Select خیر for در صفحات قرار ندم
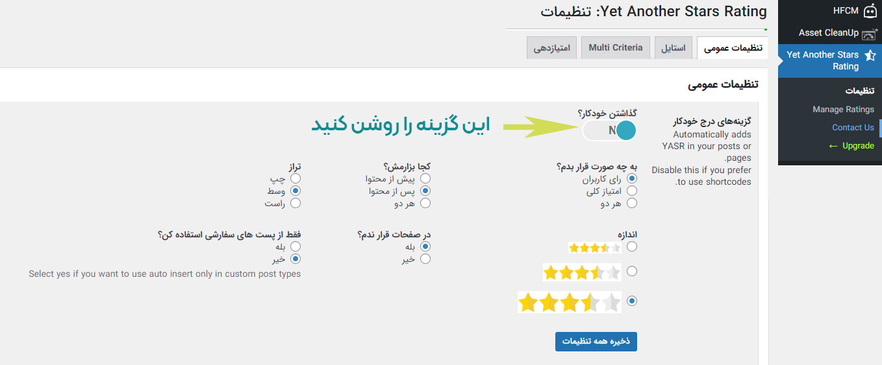 [425, 259]
